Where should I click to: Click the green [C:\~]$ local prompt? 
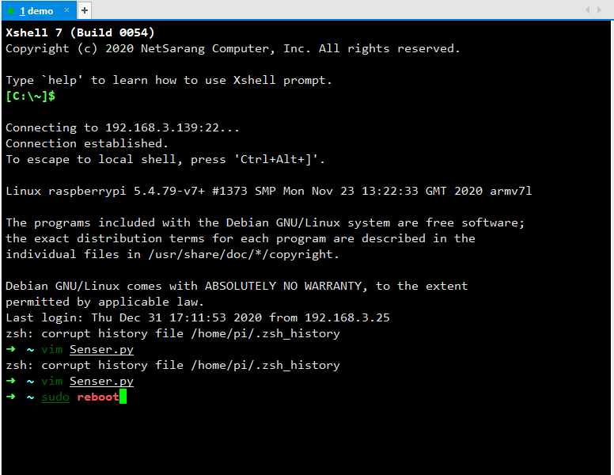(x=30, y=96)
